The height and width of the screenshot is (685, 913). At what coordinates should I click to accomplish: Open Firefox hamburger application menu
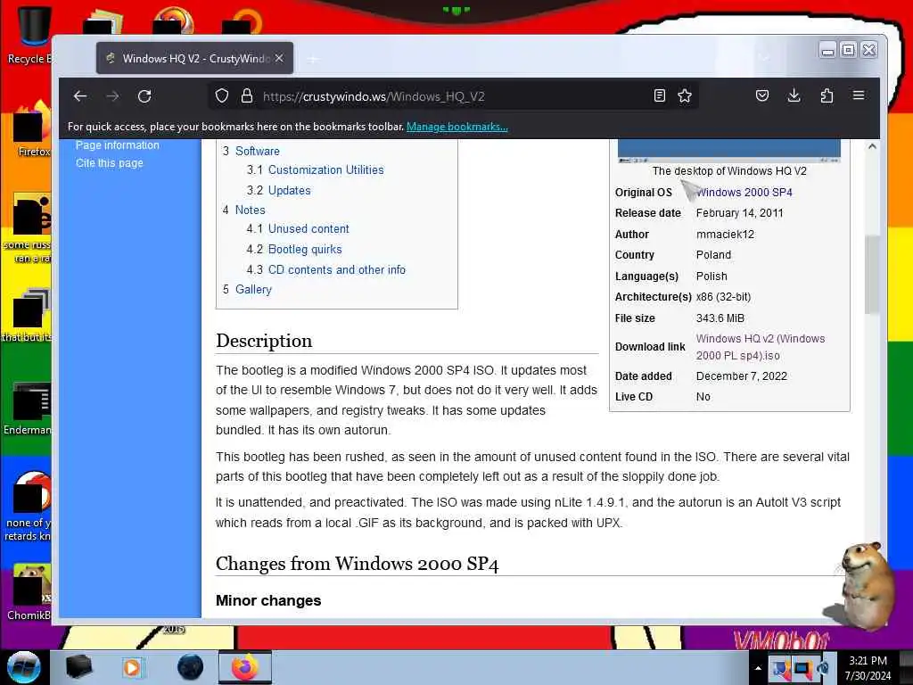pyautogui.click(x=859, y=95)
